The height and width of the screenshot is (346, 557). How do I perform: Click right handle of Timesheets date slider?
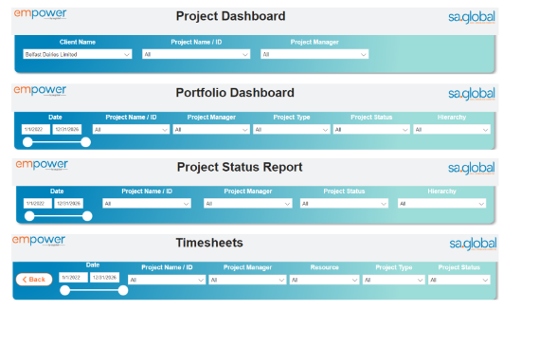point(123,290)
